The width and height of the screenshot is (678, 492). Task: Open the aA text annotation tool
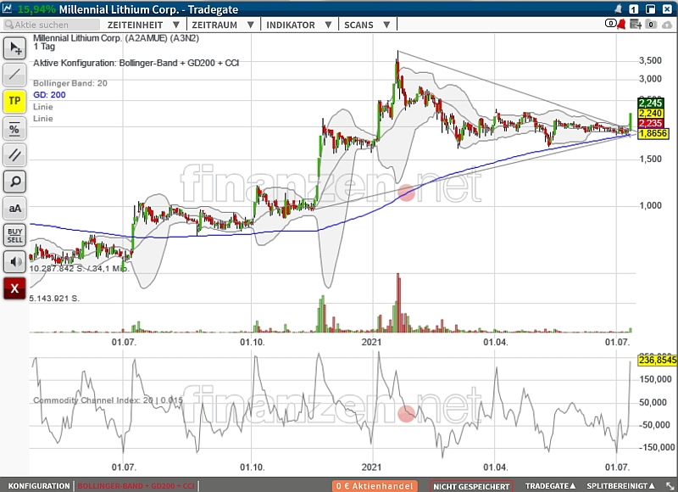click(x=15, y=208)
